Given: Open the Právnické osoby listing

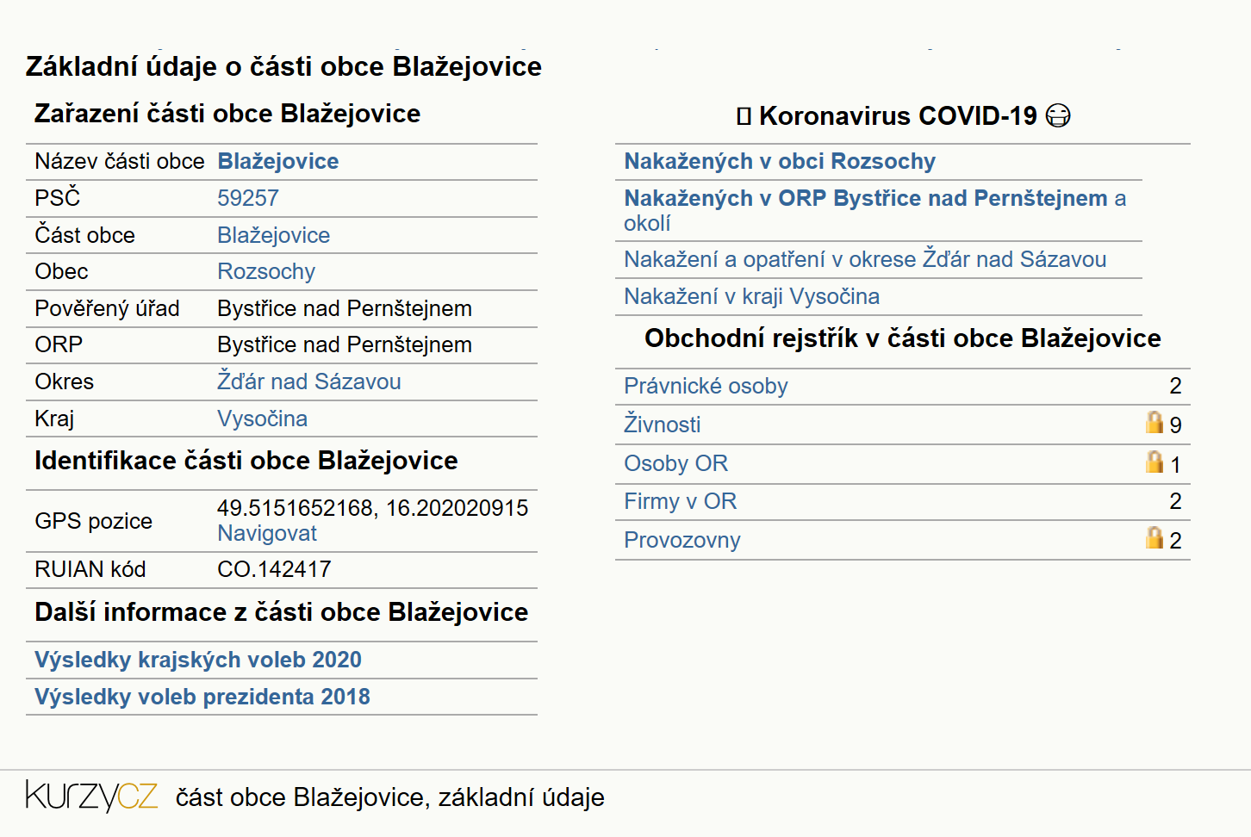Looking at the screenshot, I should 706,386.
